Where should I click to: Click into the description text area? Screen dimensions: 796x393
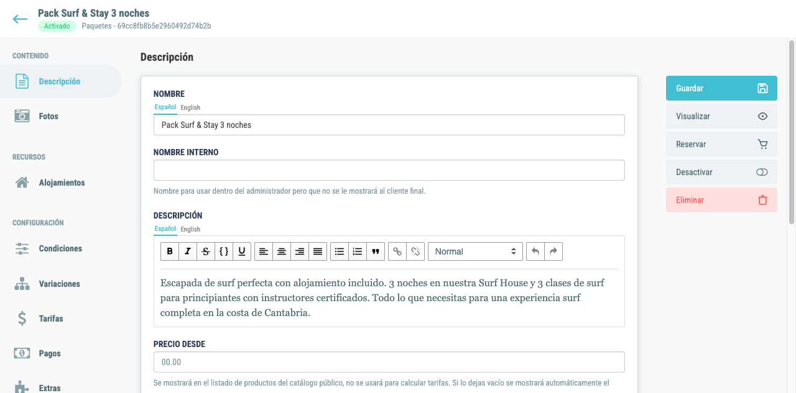coord(389,298)
